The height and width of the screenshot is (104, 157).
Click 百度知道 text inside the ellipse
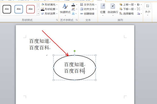coord(74,64)
